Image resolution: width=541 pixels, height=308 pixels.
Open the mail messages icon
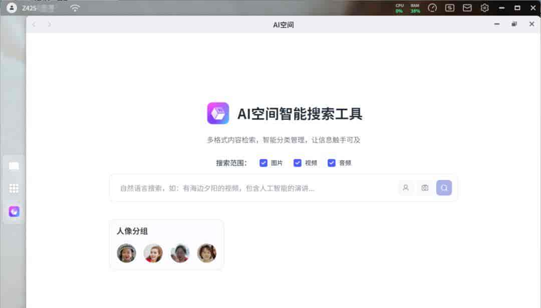coord(467,7)
